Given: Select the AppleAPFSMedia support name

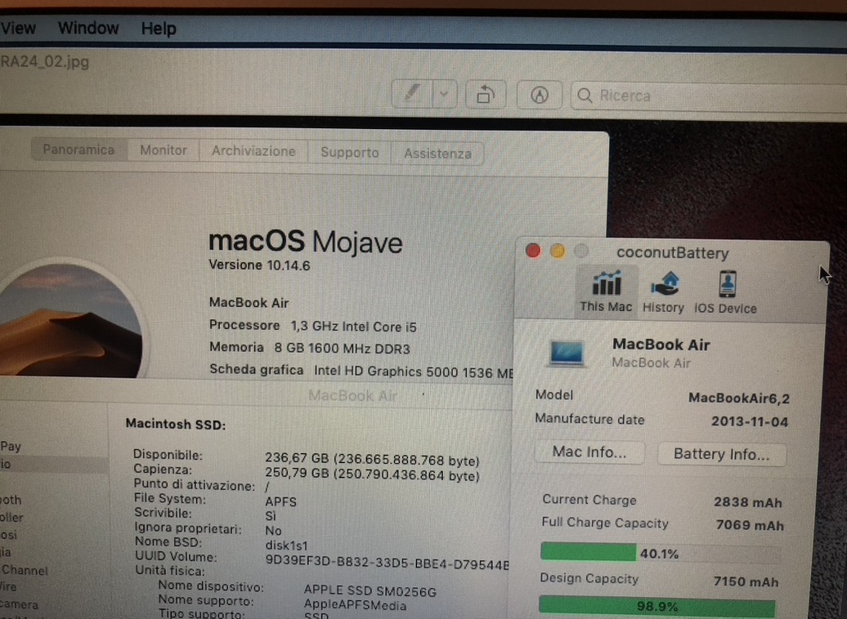Looking at the screenshot, I should coord(355,605).
